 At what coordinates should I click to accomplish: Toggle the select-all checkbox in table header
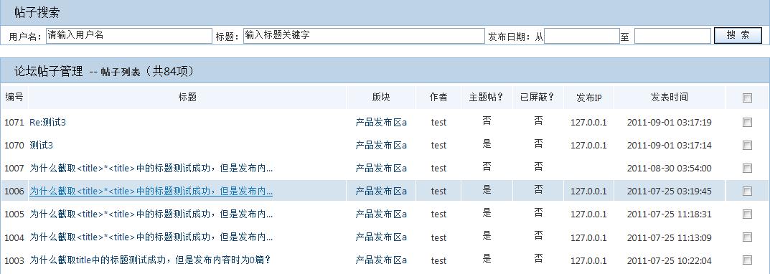coord(748,98)
